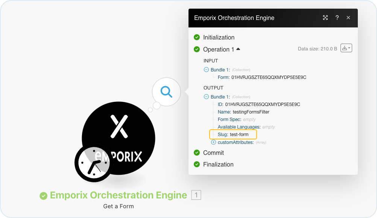Click the Initialization step
The width and height of the screenshot is (377, 218).
(x=219, y=37)
